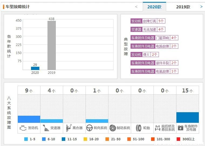Switch to the 2019款 tab

coord(183,7)
